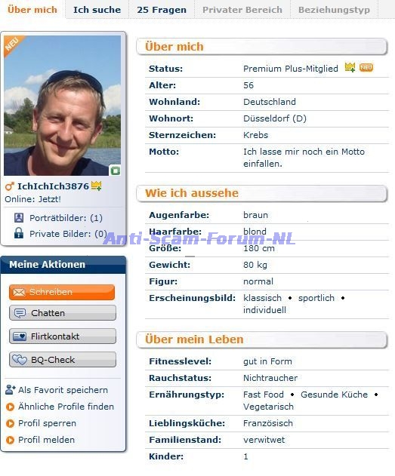
Task: Click the padlock icon beside Private Bilder
Action: coord(19,233)
